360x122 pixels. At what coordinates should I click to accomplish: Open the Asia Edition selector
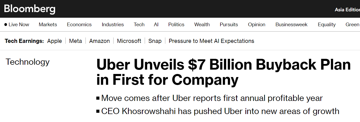[347, 10]
